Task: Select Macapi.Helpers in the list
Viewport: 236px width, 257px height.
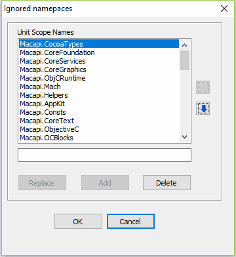Action: (99, 95)
